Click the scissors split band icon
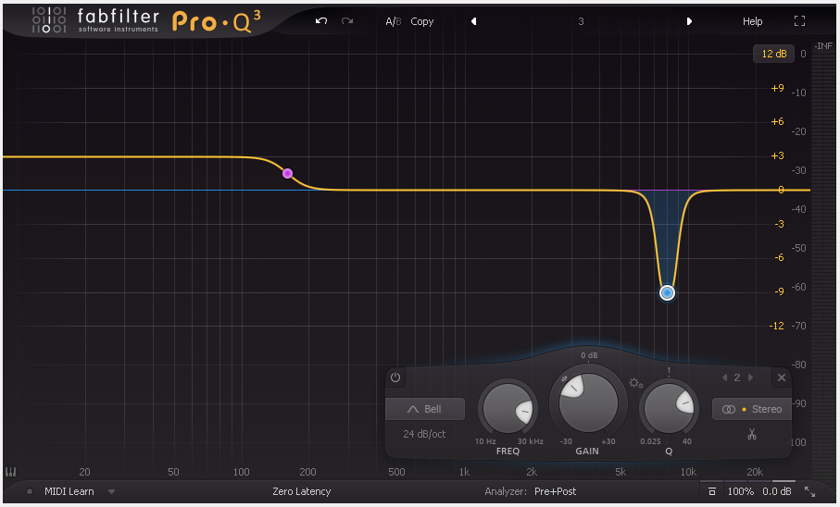The image size is (840, 507). 751,434
